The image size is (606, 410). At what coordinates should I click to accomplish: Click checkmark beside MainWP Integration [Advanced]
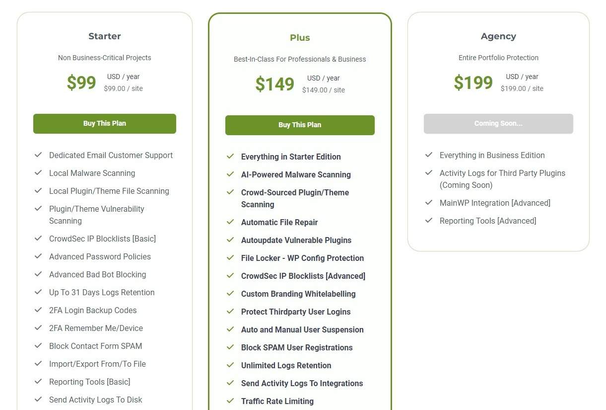pos(429,202)
